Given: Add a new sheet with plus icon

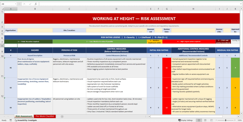Looking at the screenshot, I should click(62, 116).
